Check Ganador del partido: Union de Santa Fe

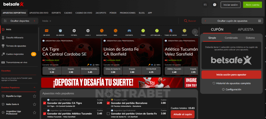tap(108, 114)
